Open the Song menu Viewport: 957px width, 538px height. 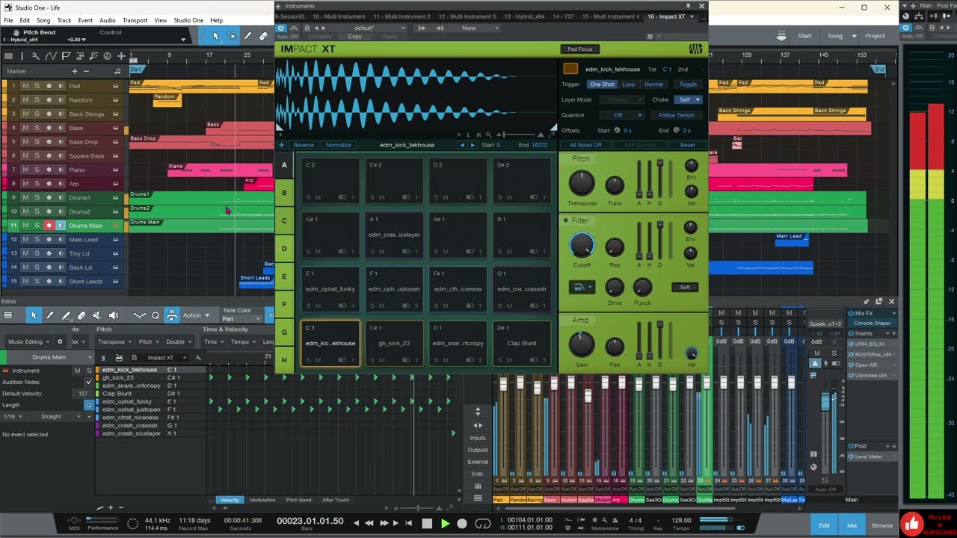[43, 20]
